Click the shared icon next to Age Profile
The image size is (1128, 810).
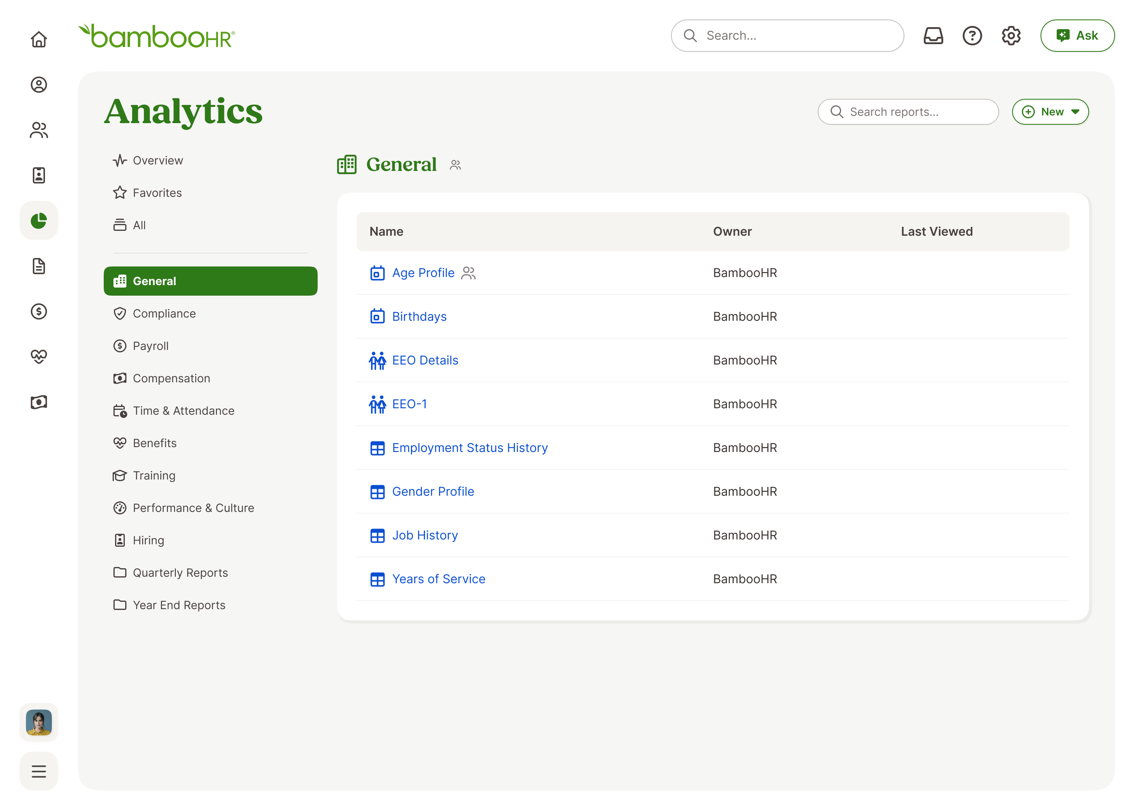click(468, 273)
